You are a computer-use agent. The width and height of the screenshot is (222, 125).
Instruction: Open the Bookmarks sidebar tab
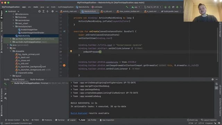tap(1, 110)
